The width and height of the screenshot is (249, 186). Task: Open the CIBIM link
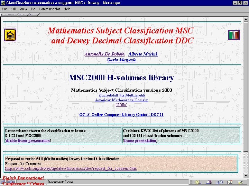121,105
